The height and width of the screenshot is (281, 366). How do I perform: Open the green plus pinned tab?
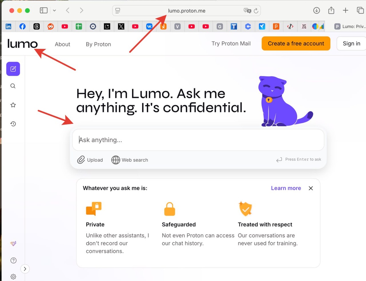click(79, 27)
